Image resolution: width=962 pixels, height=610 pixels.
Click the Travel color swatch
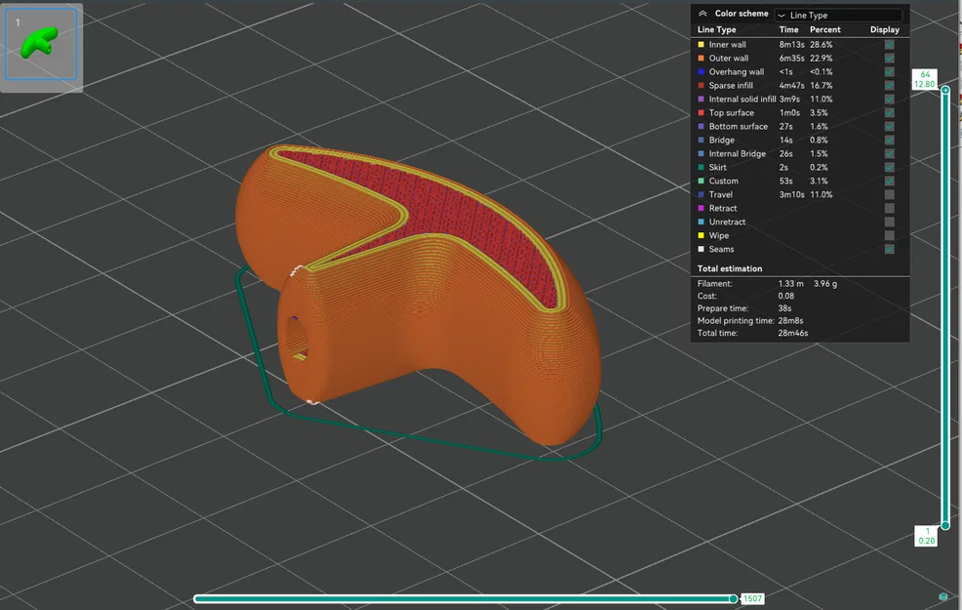[x=701, y=194]
